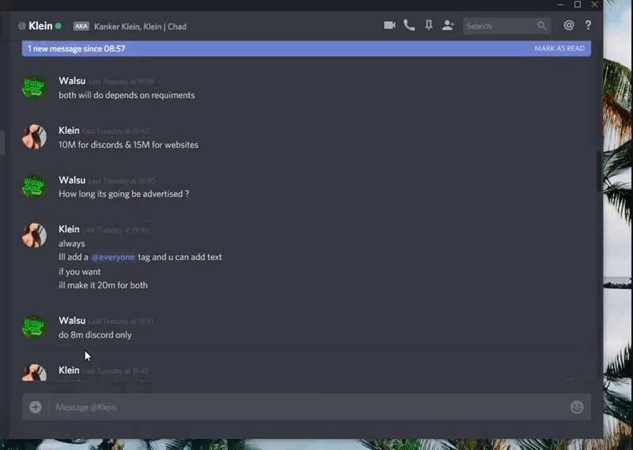Click Klein username at the 19:42 message
Image resolution: width=633 pixels, height=450 pixels.
(69, 370)
